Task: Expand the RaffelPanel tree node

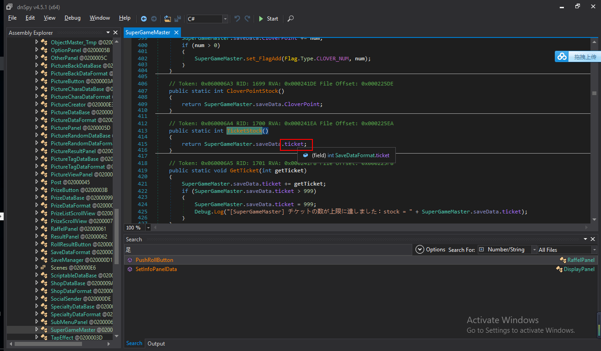Action: [x=37, y=229]
